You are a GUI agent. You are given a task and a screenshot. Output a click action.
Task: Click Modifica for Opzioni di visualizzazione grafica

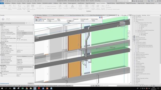click(25, 34)
